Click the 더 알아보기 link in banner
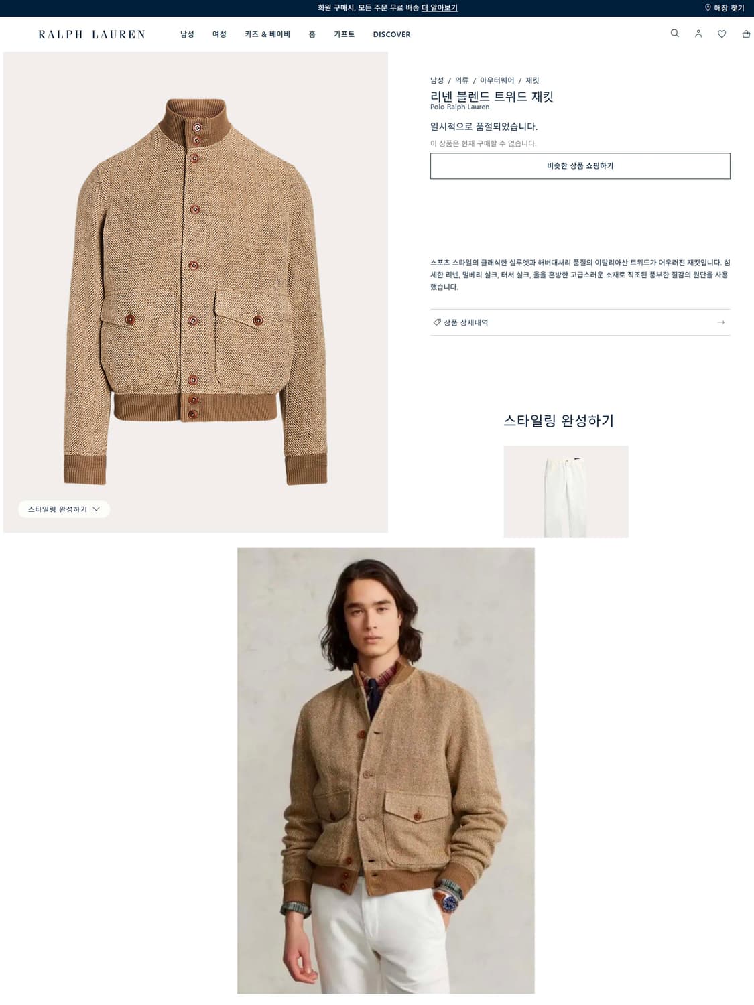754x1005 pixels. point(439,8)
